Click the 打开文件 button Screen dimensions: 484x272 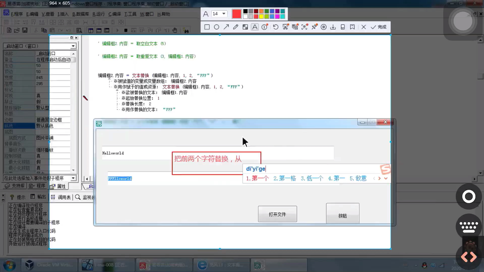(277, 214)
